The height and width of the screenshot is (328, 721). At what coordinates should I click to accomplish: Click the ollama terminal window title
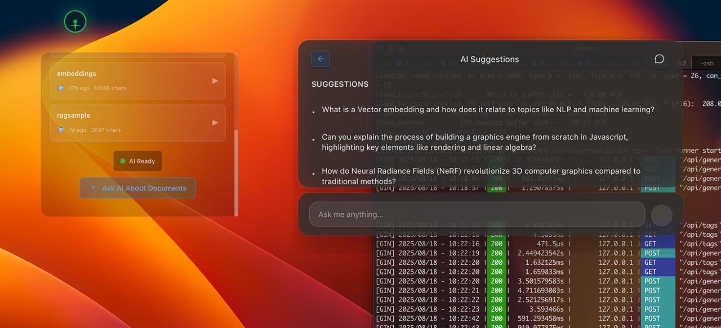pyautogui.click(x=584, y=48)
